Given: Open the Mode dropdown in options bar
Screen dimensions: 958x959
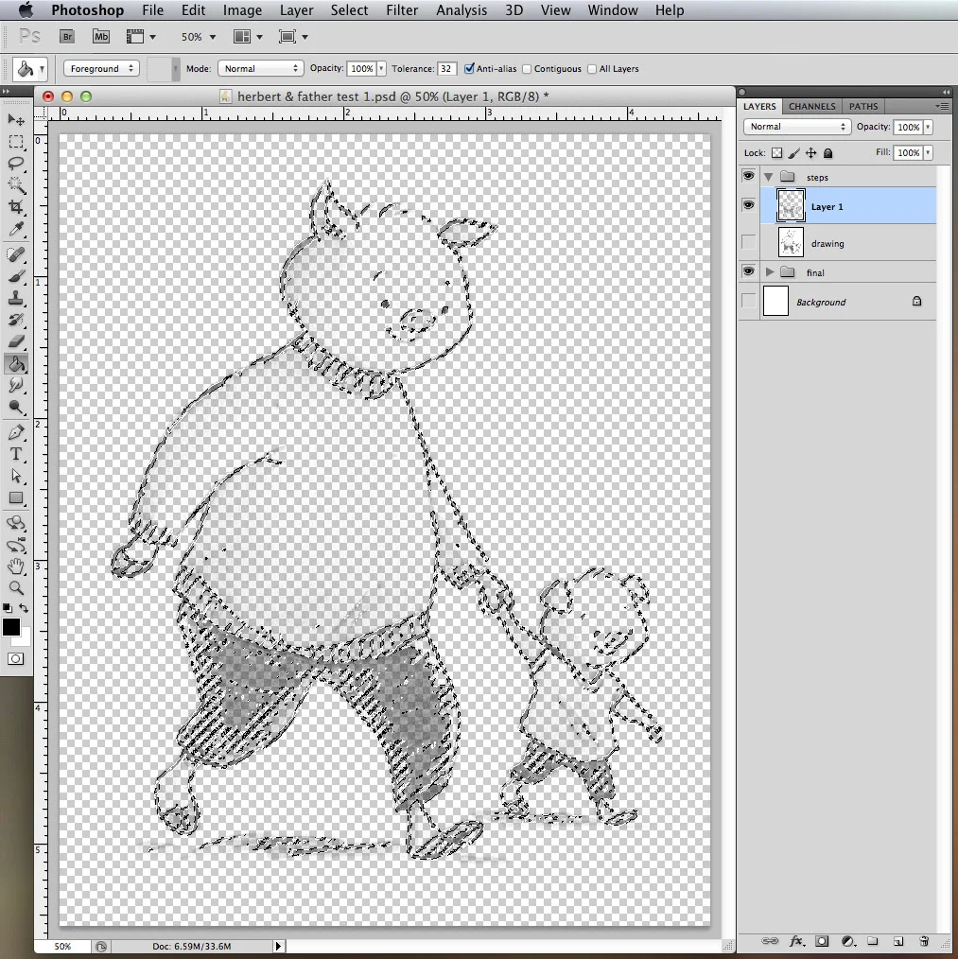Looking at the screenshot, I should coord(260,68).
